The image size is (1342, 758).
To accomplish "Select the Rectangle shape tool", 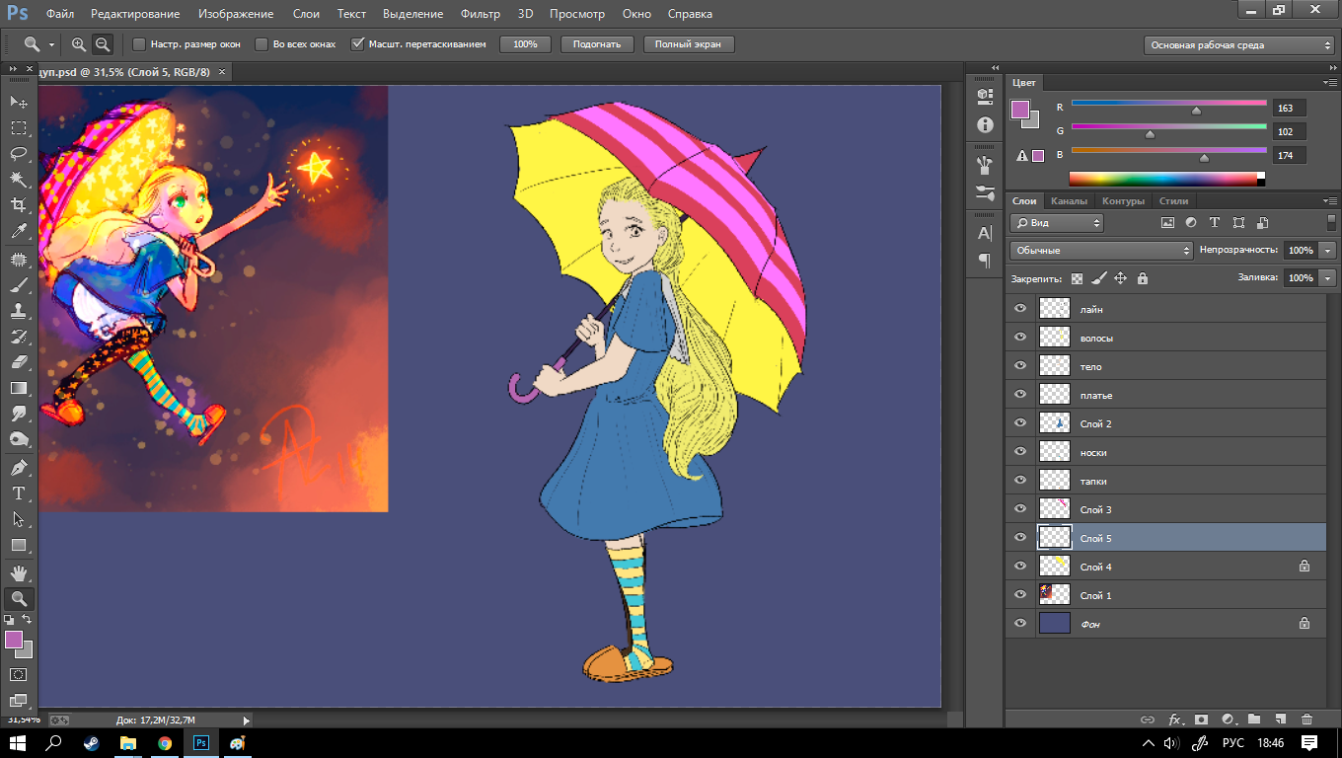I will click(x=19, y=545).
